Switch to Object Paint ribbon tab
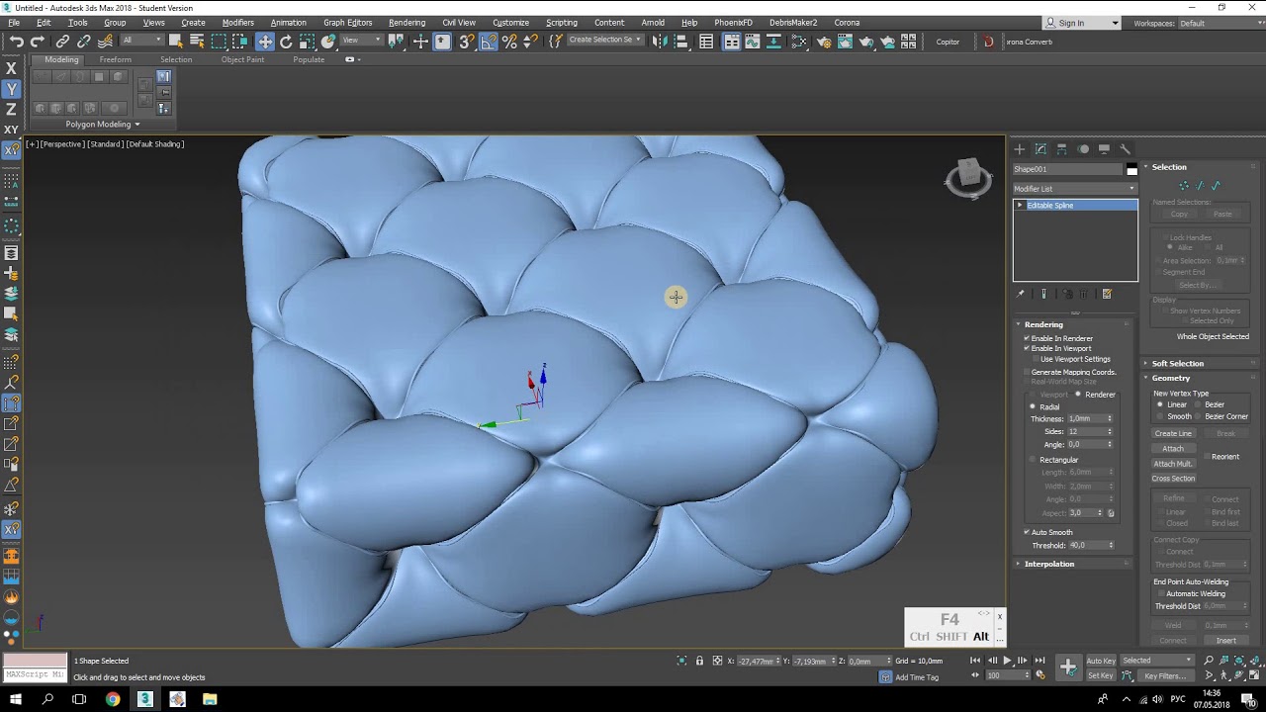This screenshot has height=712, width=1266. [x=242, y=59]
